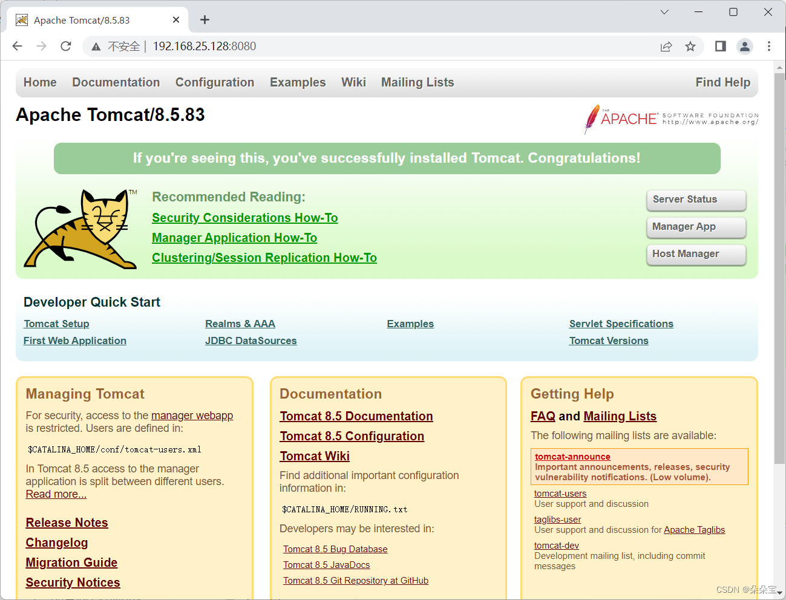The width and height of the screenshot is (786, 600).
Task: Open Mailing Lists link under Getting Help
Action: click(x=620, y=416)
